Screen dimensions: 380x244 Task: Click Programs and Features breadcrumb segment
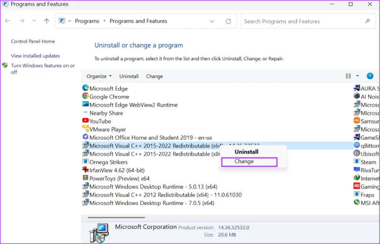138,21
